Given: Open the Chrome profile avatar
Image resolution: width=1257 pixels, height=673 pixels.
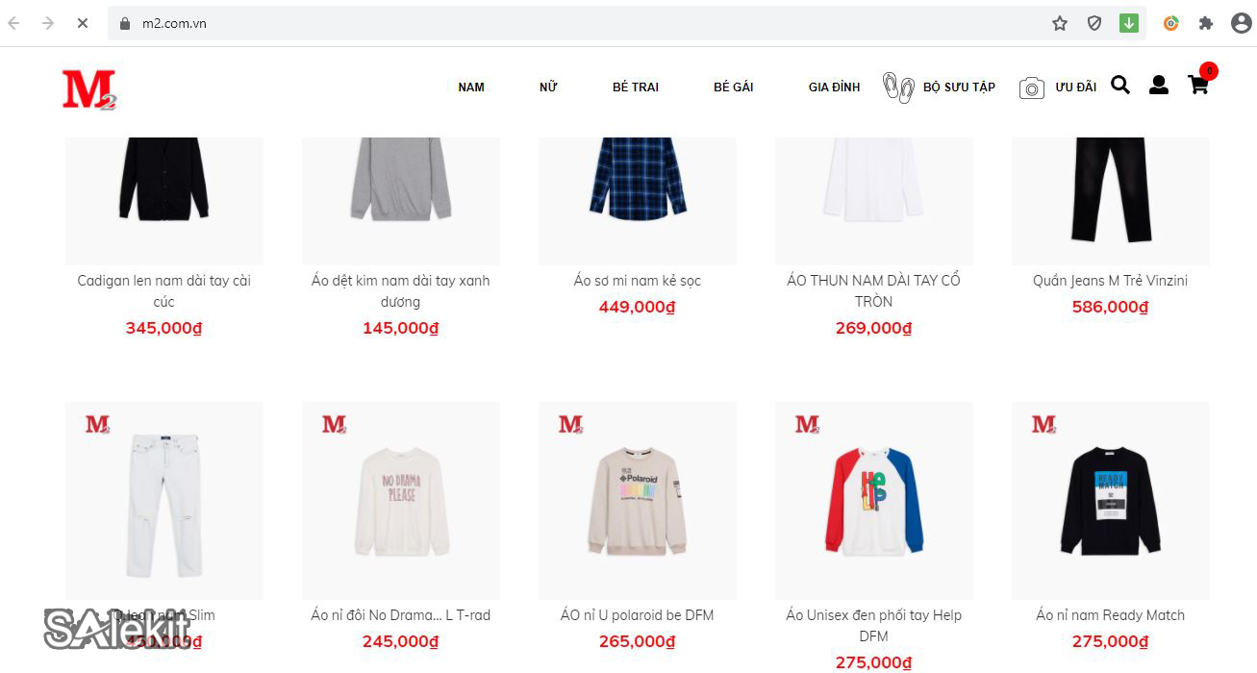Looking at the screenshot, I should click(x=1241, y=23).
